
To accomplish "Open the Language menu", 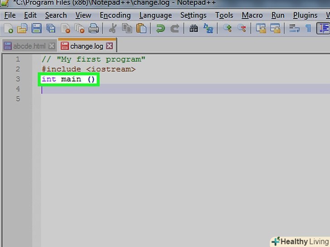I will [x=155, y=15].
